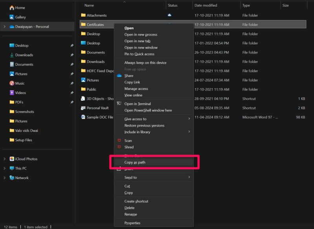Click the OneDrive Share cloud icon
Screen dimensions: 314x229
click(x=119, y=76)
